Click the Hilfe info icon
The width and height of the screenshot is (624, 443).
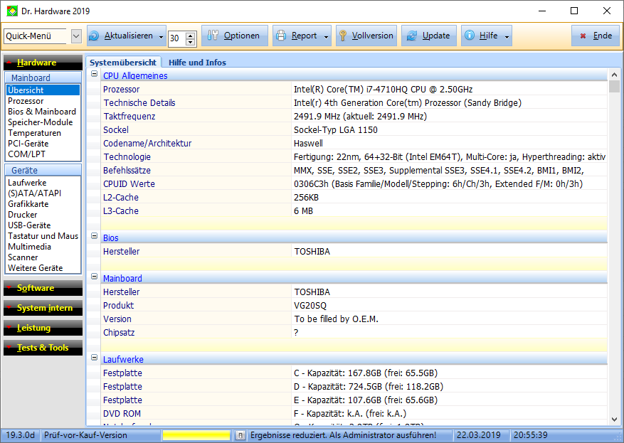coord(469,36)
